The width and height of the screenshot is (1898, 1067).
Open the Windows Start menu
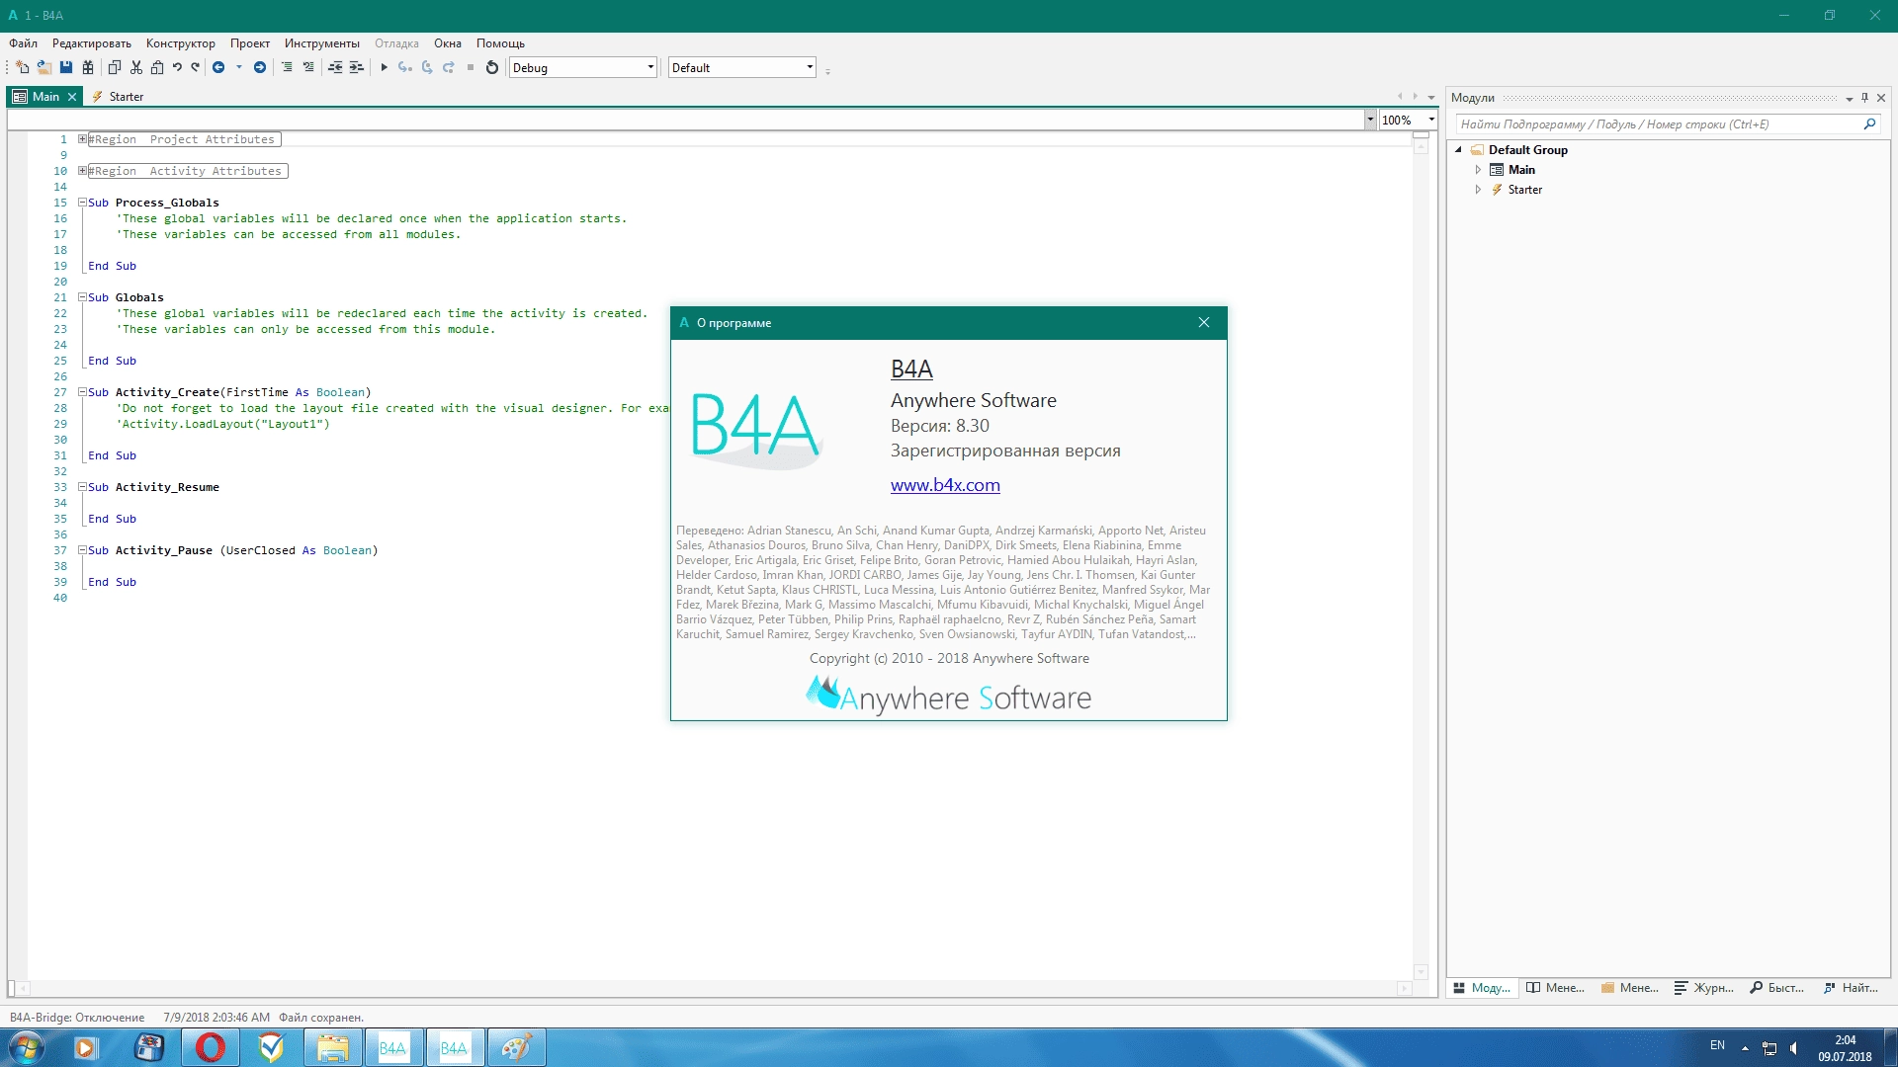(x=27, y=1047)
